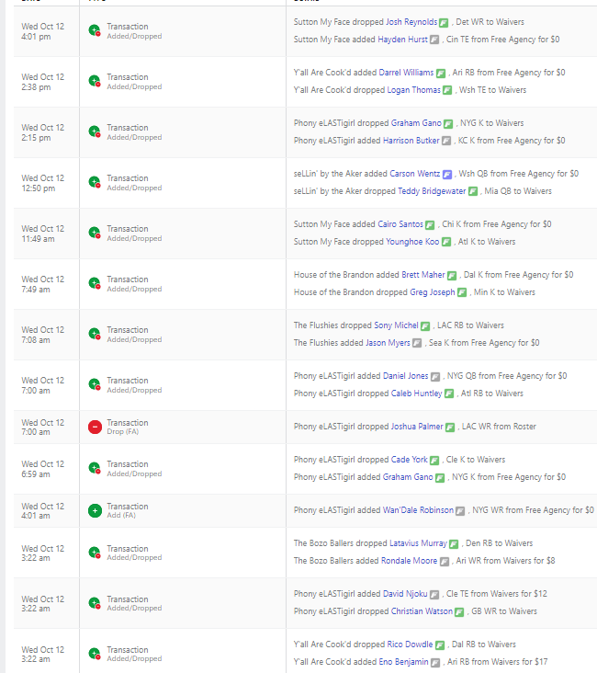Screen dimensions: 597x673
Task: Select the Brett Maher player name
Action: coord(422,275)
